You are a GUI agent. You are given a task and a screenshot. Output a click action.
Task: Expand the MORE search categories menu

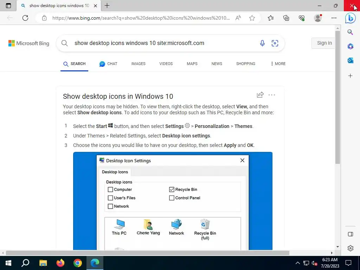point(278,64)
